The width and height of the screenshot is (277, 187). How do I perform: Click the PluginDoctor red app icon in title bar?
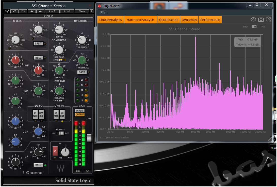99,6
